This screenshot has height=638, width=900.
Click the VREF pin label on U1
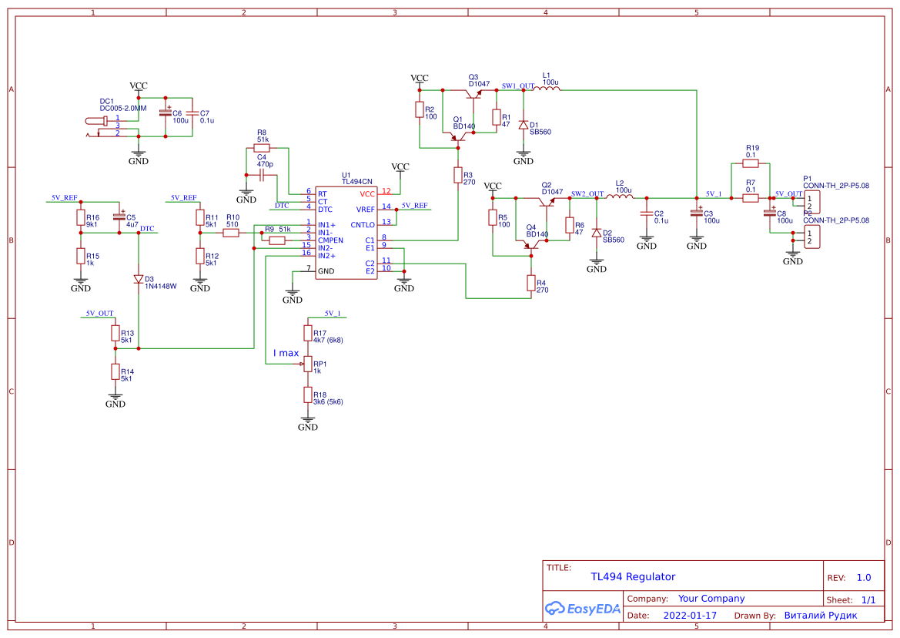(366, 210)
